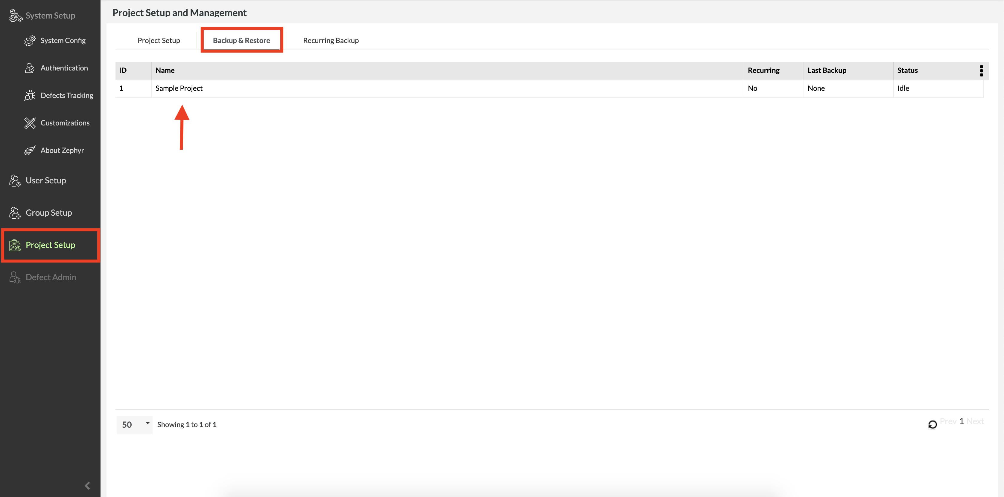The height and width of the screenshot is (497, 1004).
Task: Click the Authentication user-check icon
Action: [30, 68]
